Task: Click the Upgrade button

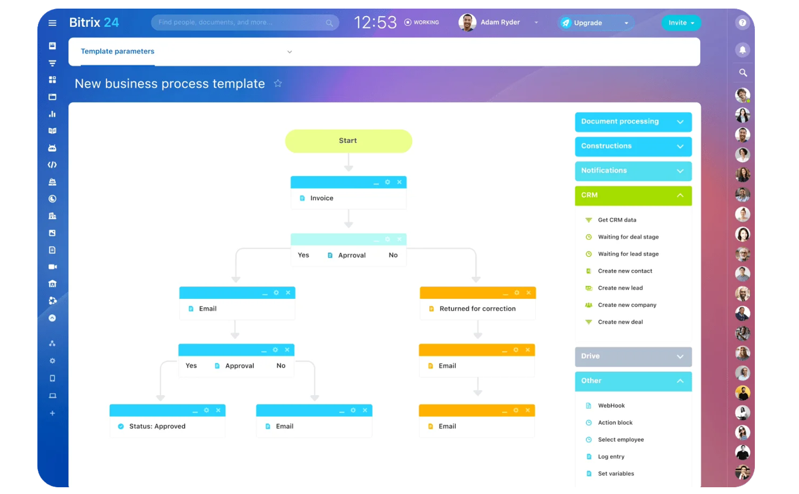Action: (589, 22)
